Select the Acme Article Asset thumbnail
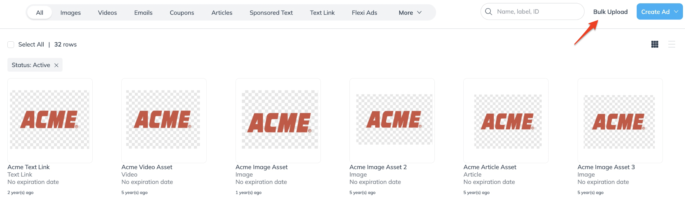 tap(505, 120)
